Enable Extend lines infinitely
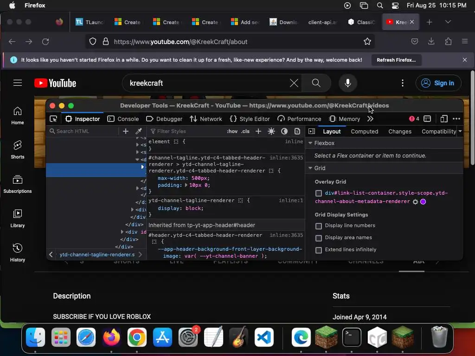475x356 pixels. pyautogui.click(x=318, y=250)
